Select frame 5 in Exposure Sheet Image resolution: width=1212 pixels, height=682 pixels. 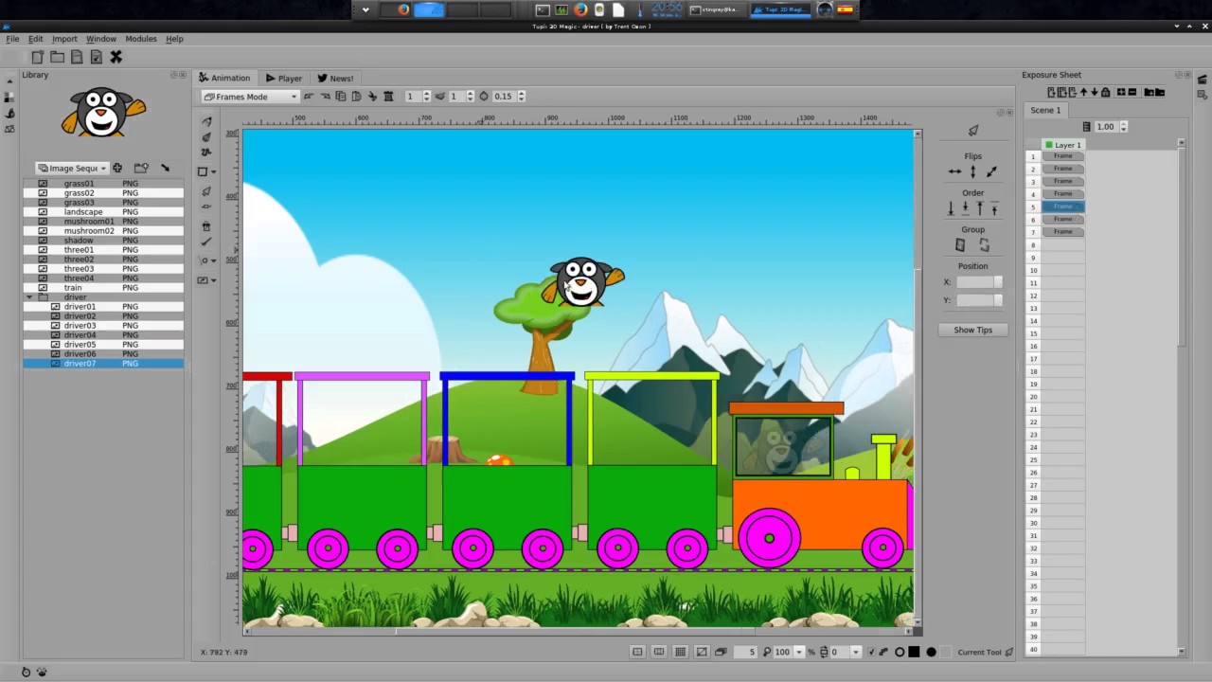click(x=1063, y=206)
